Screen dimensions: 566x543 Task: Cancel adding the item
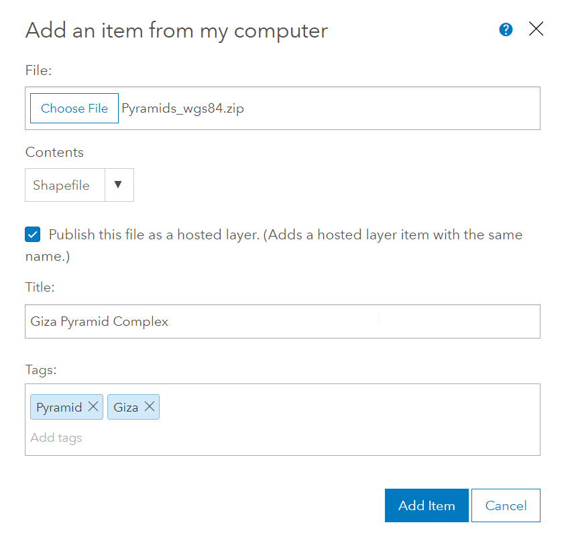pos(506,505)
